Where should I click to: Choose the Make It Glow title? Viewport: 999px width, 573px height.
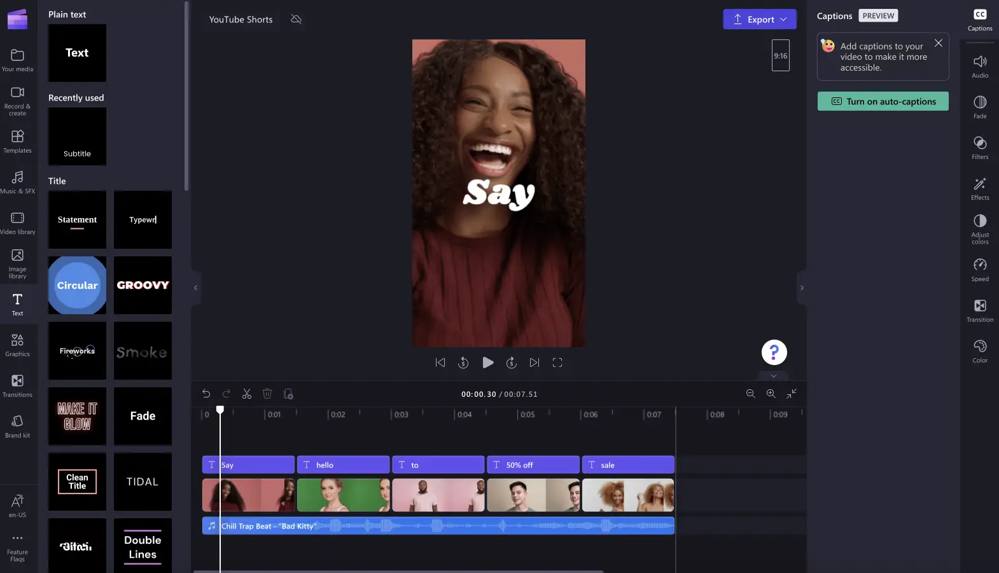click(x=77, y=416)
